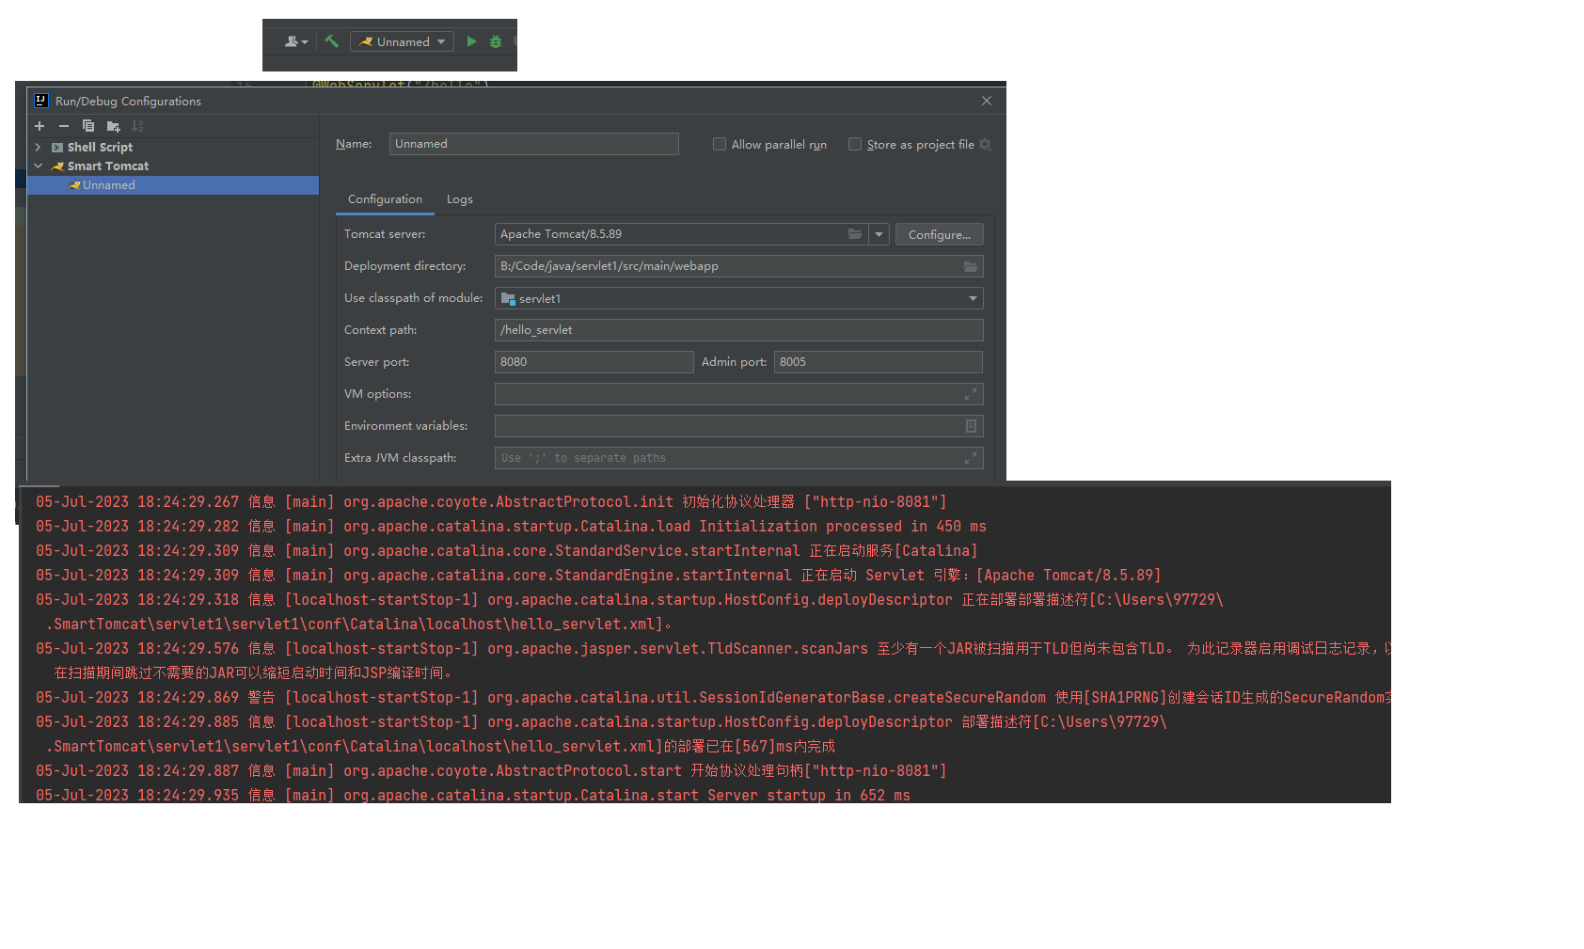This screenshot has width=1584, height=949.
Task: Select the Unnamed configuration in tree
Action: (x=173, y=185)
